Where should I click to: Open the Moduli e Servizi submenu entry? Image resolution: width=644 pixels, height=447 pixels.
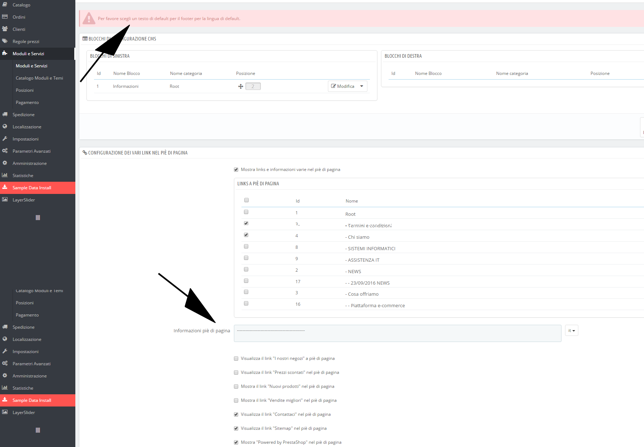pos(32,66)
